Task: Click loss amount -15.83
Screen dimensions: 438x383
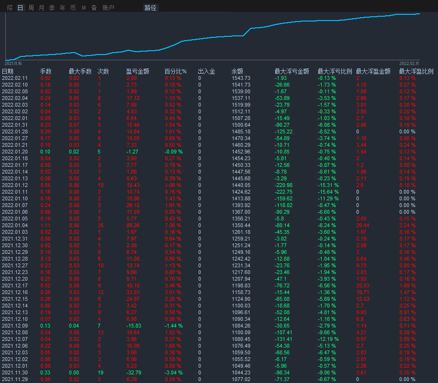Action: pos(134,326)
